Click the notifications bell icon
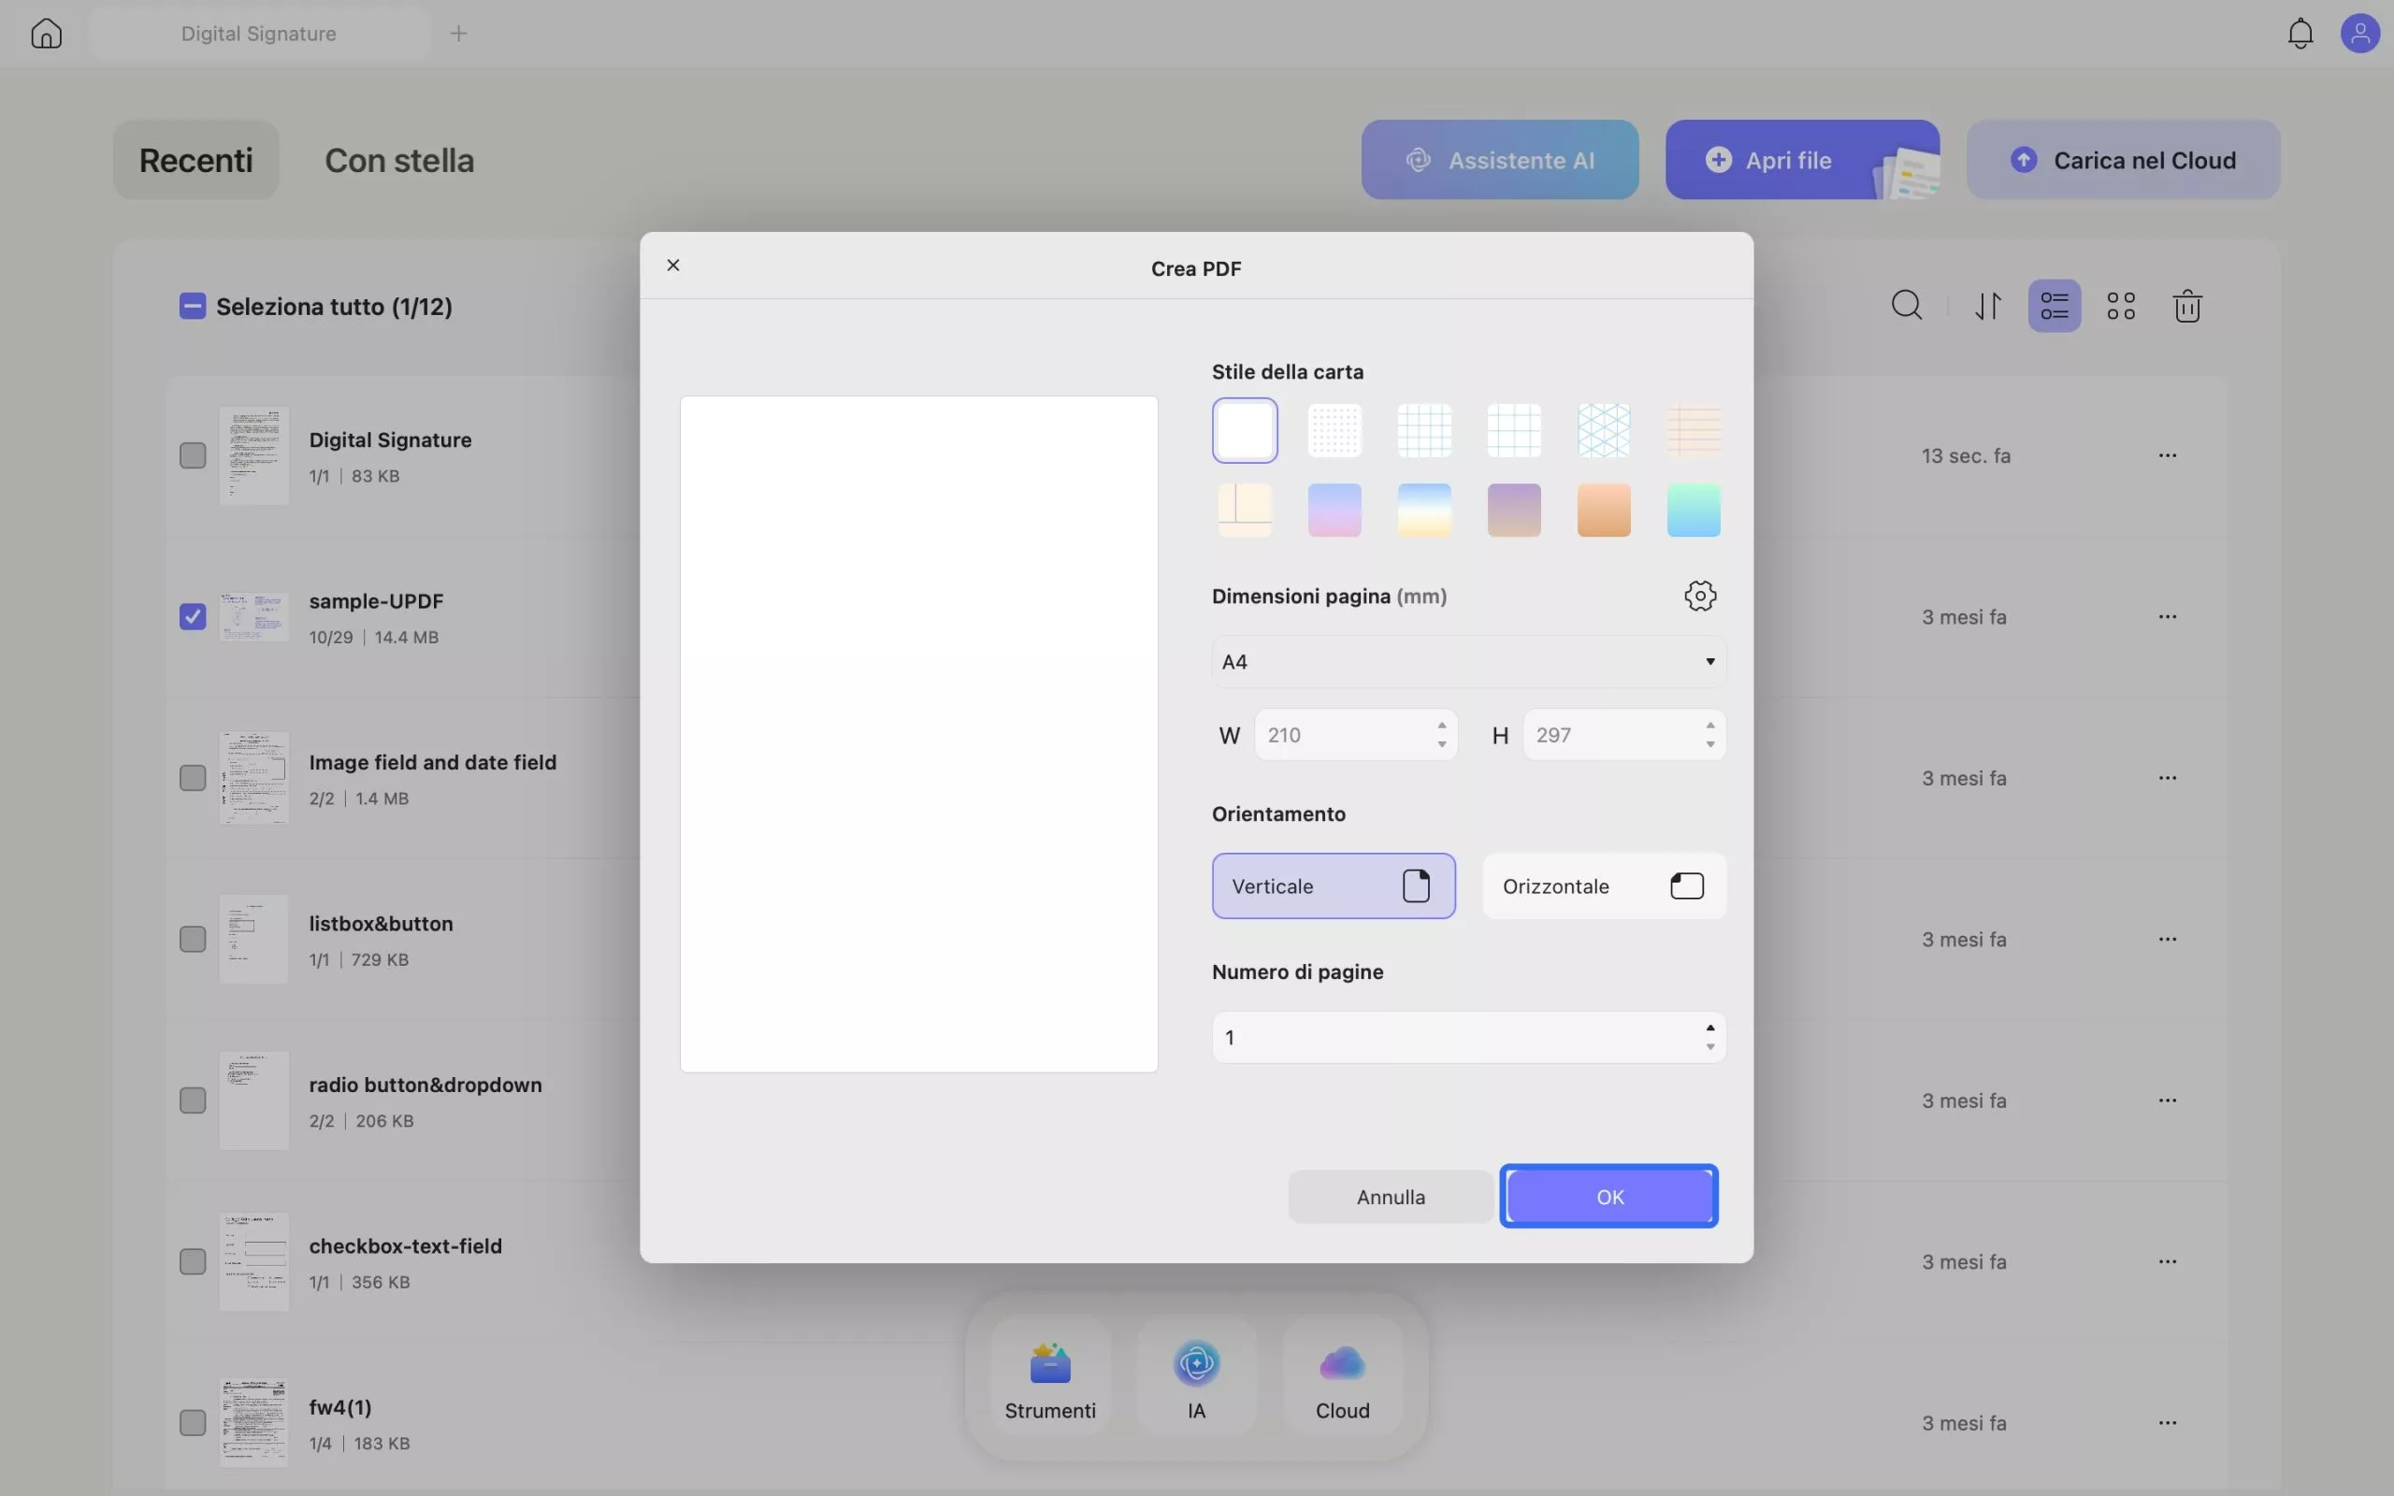 coord(2299,33)
